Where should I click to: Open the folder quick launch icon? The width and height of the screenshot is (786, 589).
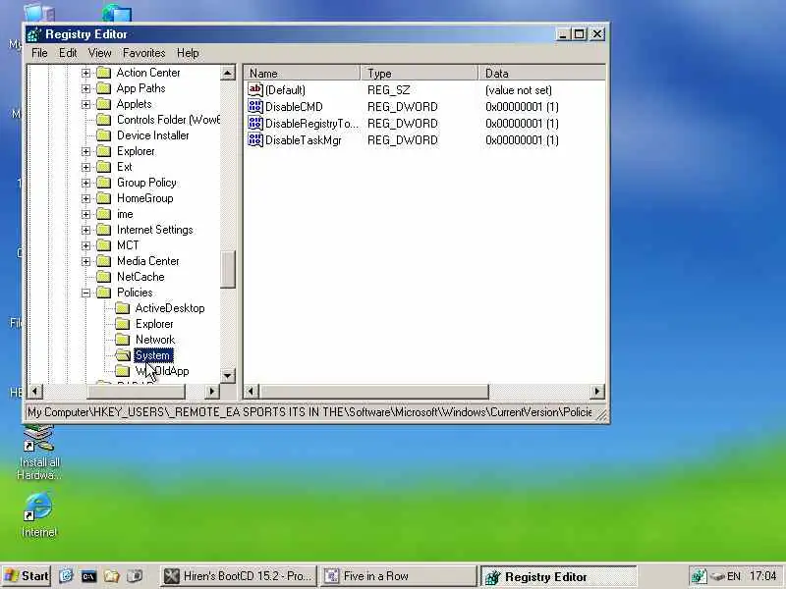point(111,576)
